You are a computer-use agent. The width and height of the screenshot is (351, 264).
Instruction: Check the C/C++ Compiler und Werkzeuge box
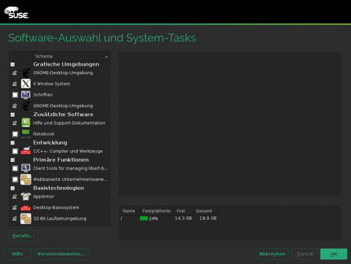point(15,151)
